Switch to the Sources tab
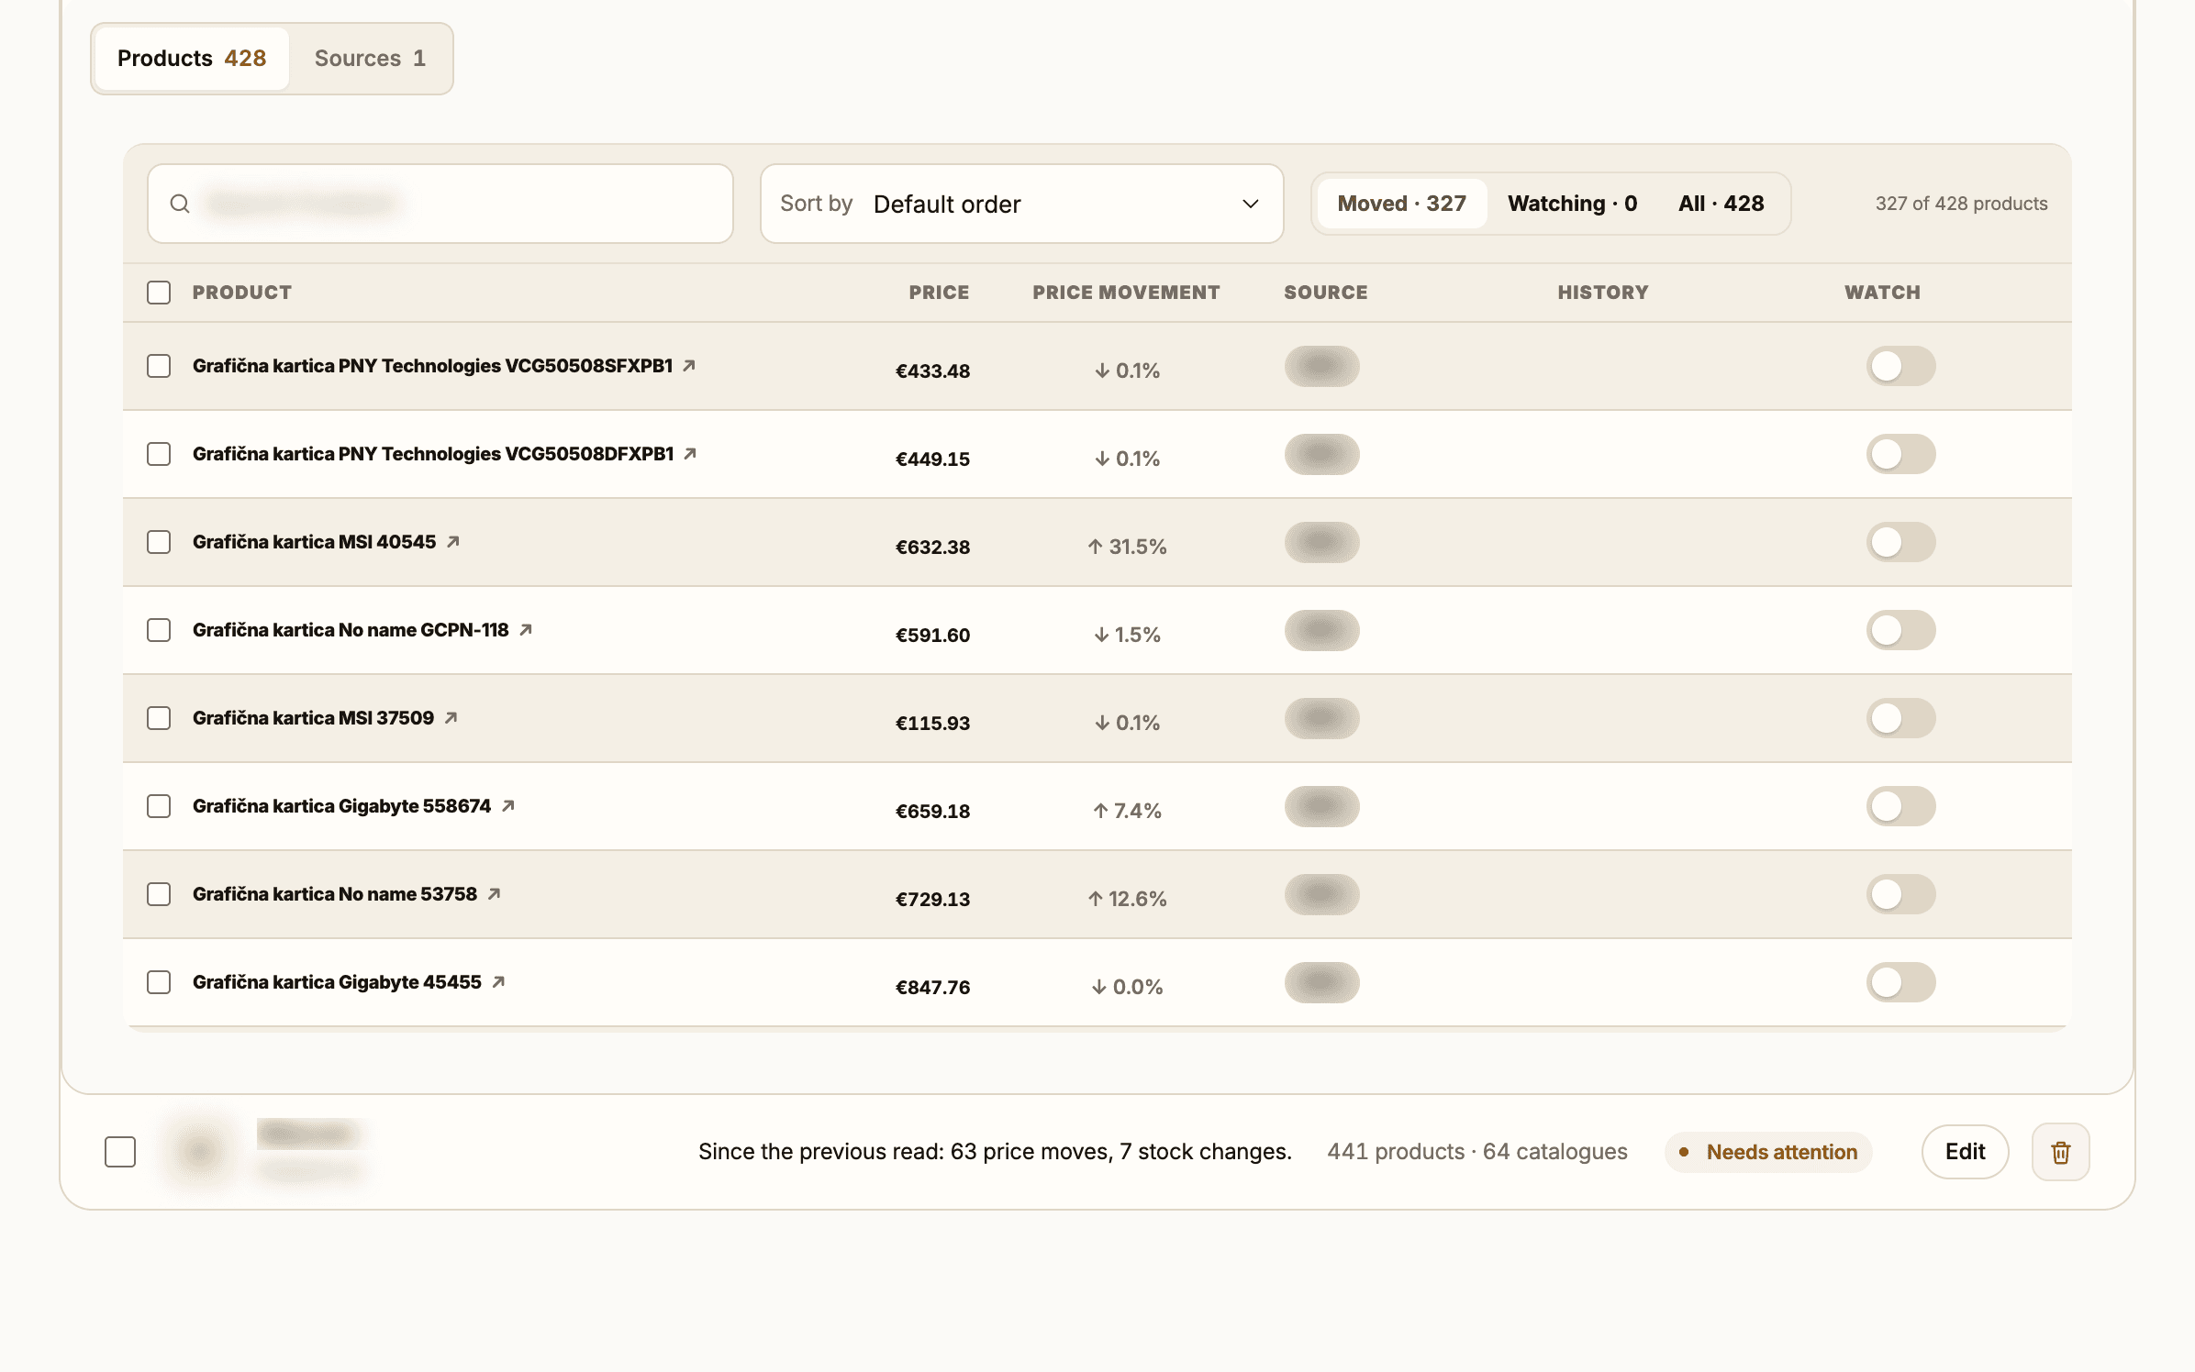The width and height of the screenshot is (2195, 1372). pos(370,59)
